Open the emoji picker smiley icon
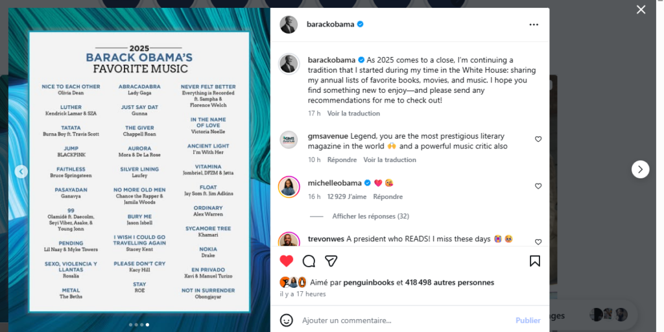 coord(287,320)
